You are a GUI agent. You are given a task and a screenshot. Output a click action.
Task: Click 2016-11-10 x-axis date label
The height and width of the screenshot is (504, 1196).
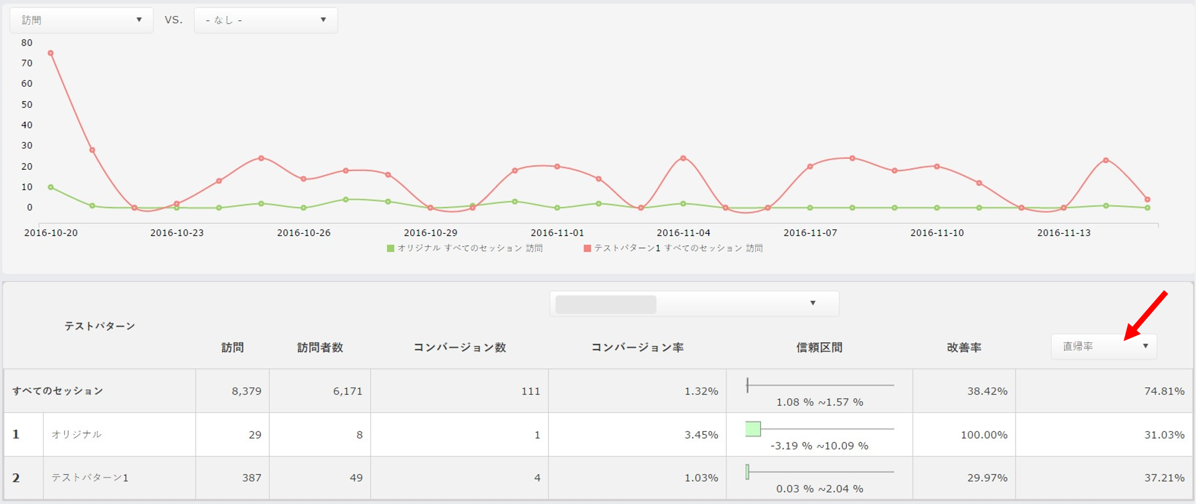[937, 233]
